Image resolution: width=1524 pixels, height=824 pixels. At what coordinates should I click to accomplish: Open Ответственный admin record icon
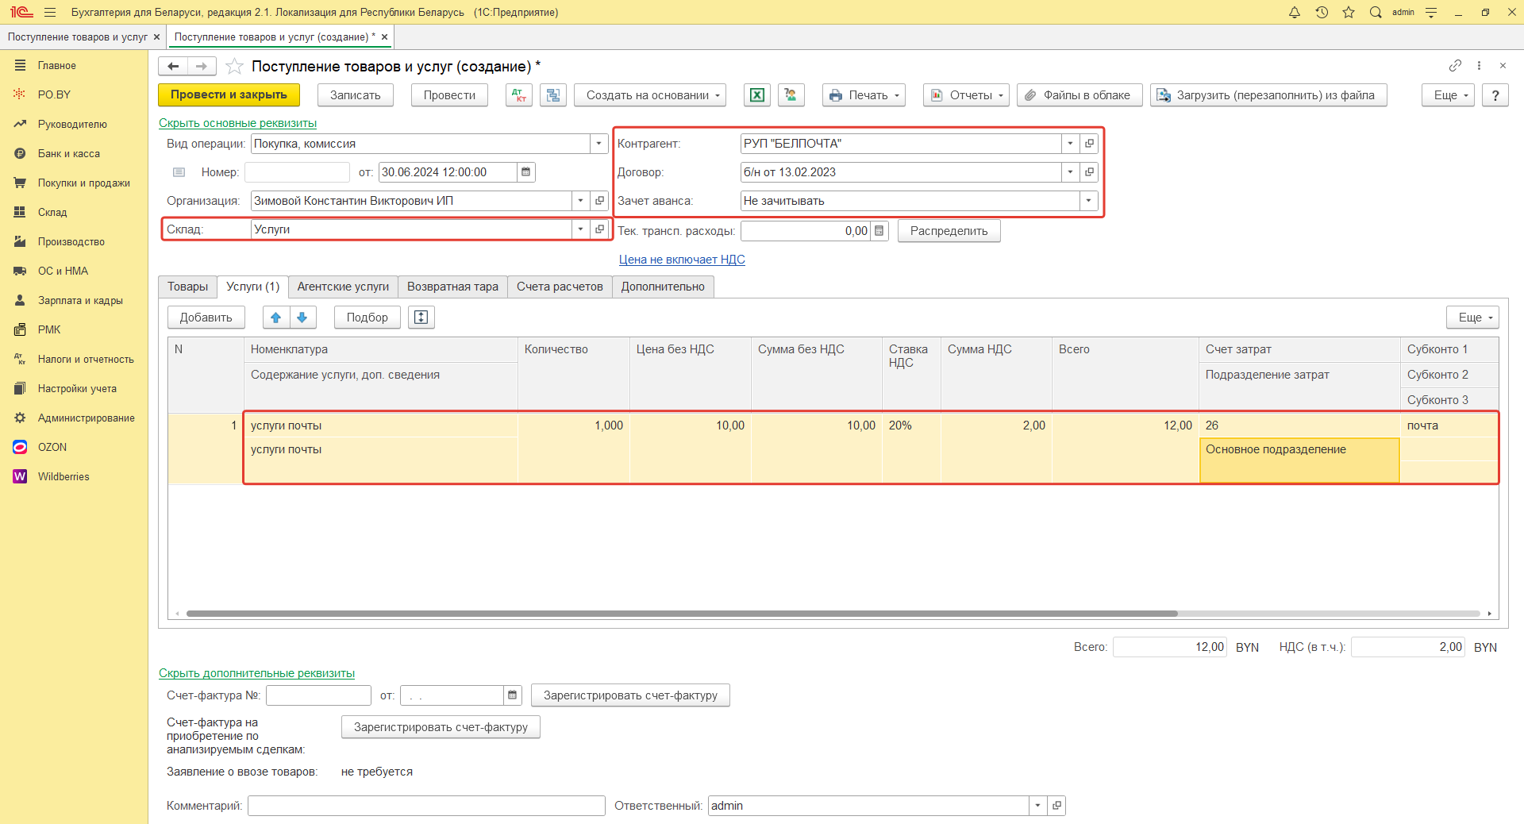tap(1056, 806)
